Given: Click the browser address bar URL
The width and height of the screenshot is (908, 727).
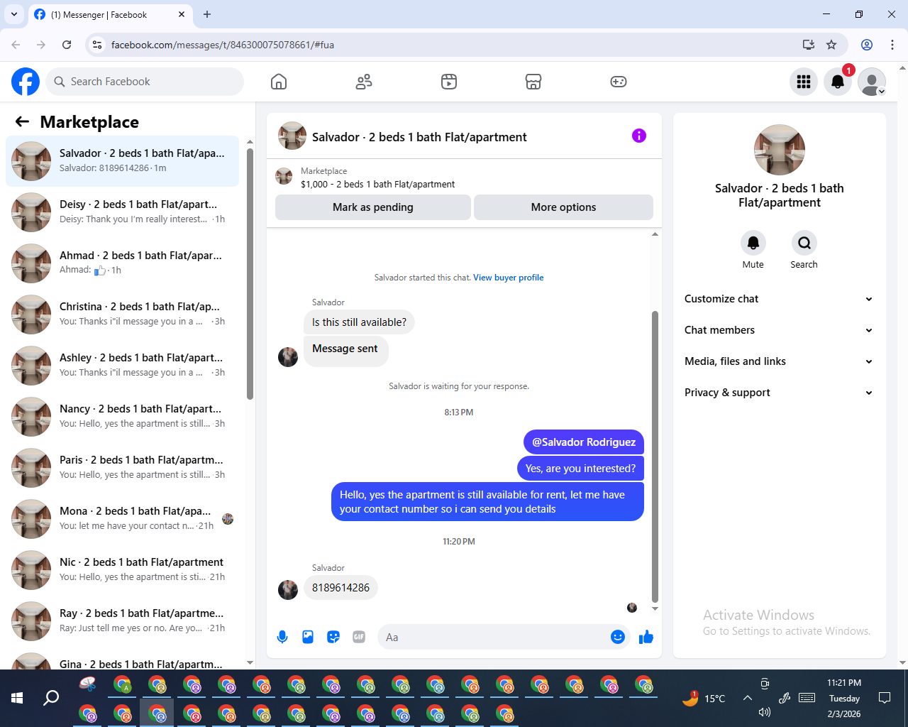Looking at the screenshot, I should click(x=223, y=45).
